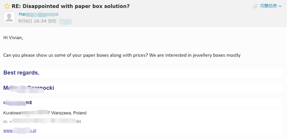
Task: Toggle the star on this email
Action: (x=7, y=6)
